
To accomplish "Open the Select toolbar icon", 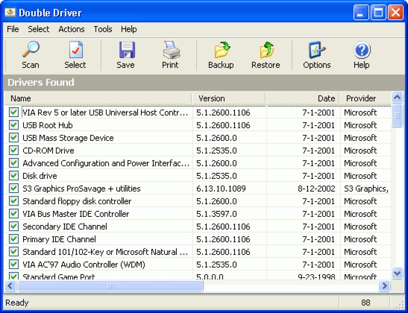I will tap(74, 54).
